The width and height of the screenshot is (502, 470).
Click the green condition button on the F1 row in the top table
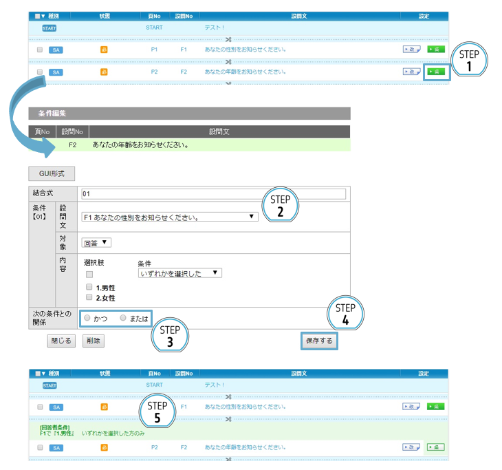435,50
